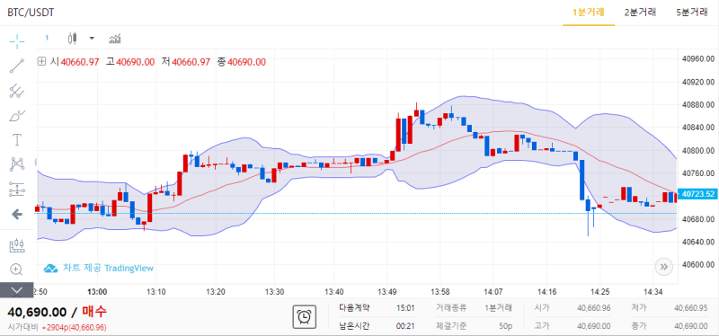Activate the zoom in magnifier tool
719x336 pixels.
[17, 270]
